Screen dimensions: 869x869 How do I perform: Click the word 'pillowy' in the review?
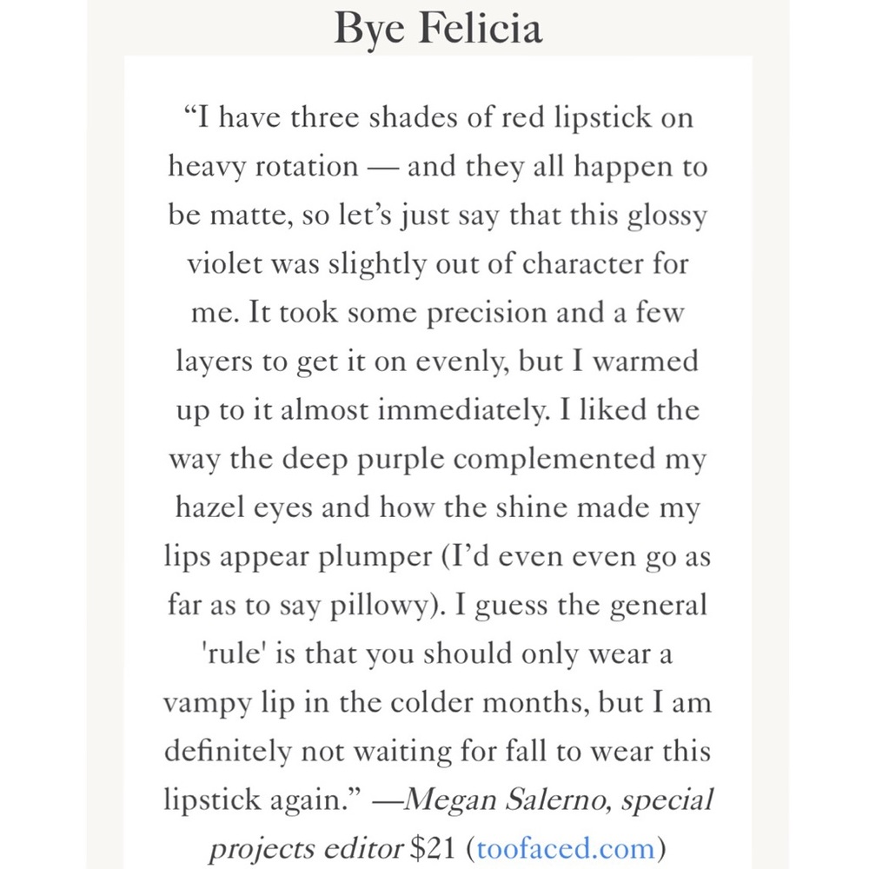click(379, 606)
